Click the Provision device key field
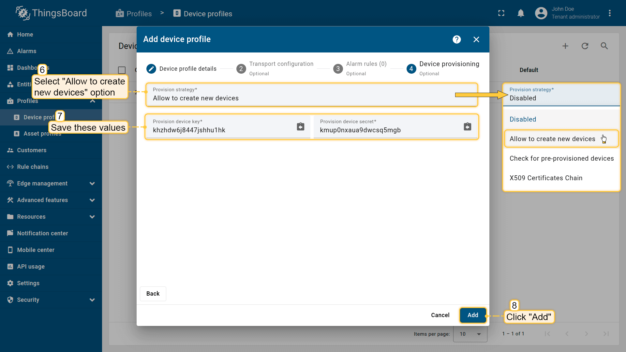 [222, 130]
